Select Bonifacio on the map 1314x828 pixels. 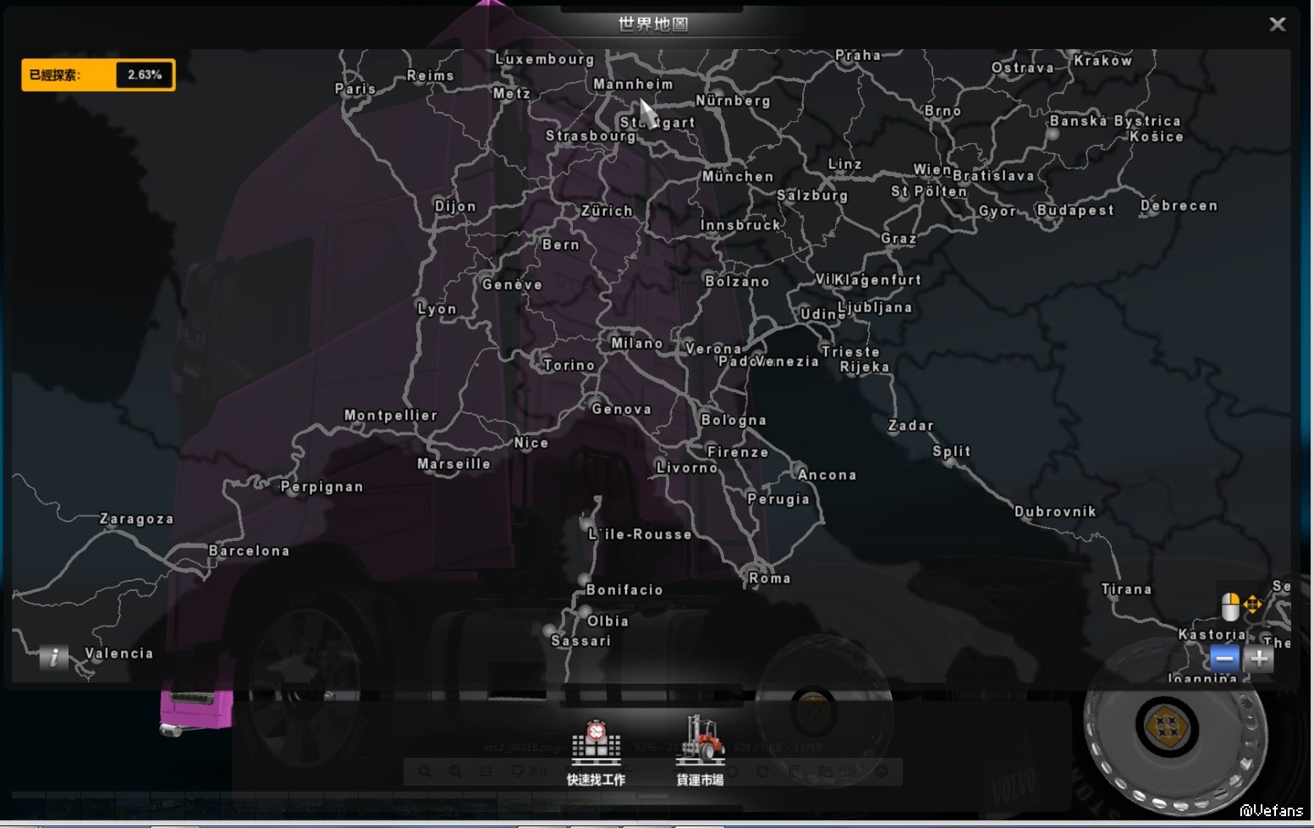pos(624,590)
